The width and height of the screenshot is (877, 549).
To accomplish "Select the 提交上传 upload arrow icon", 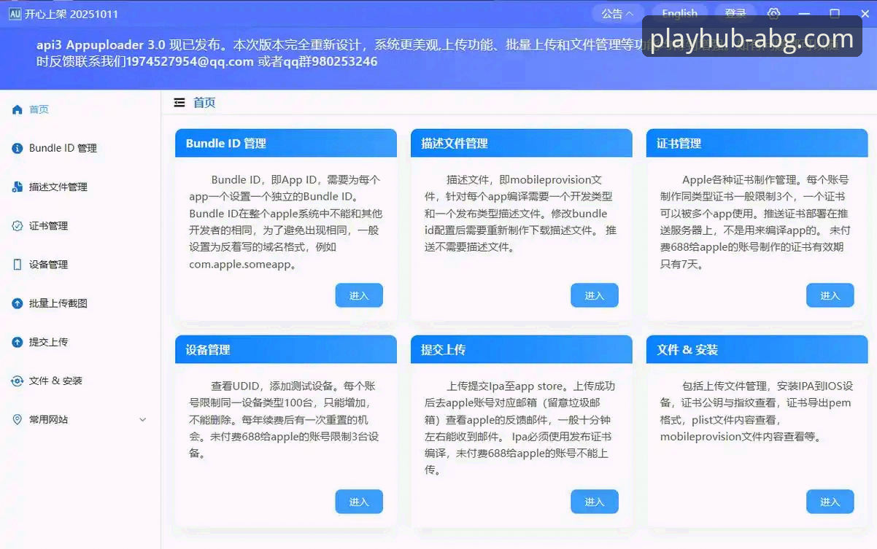I will (17, 342).
